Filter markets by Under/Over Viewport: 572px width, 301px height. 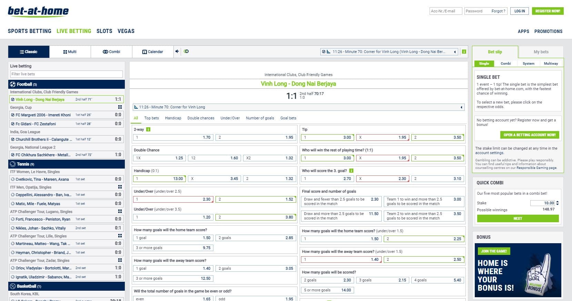point(230,118)
